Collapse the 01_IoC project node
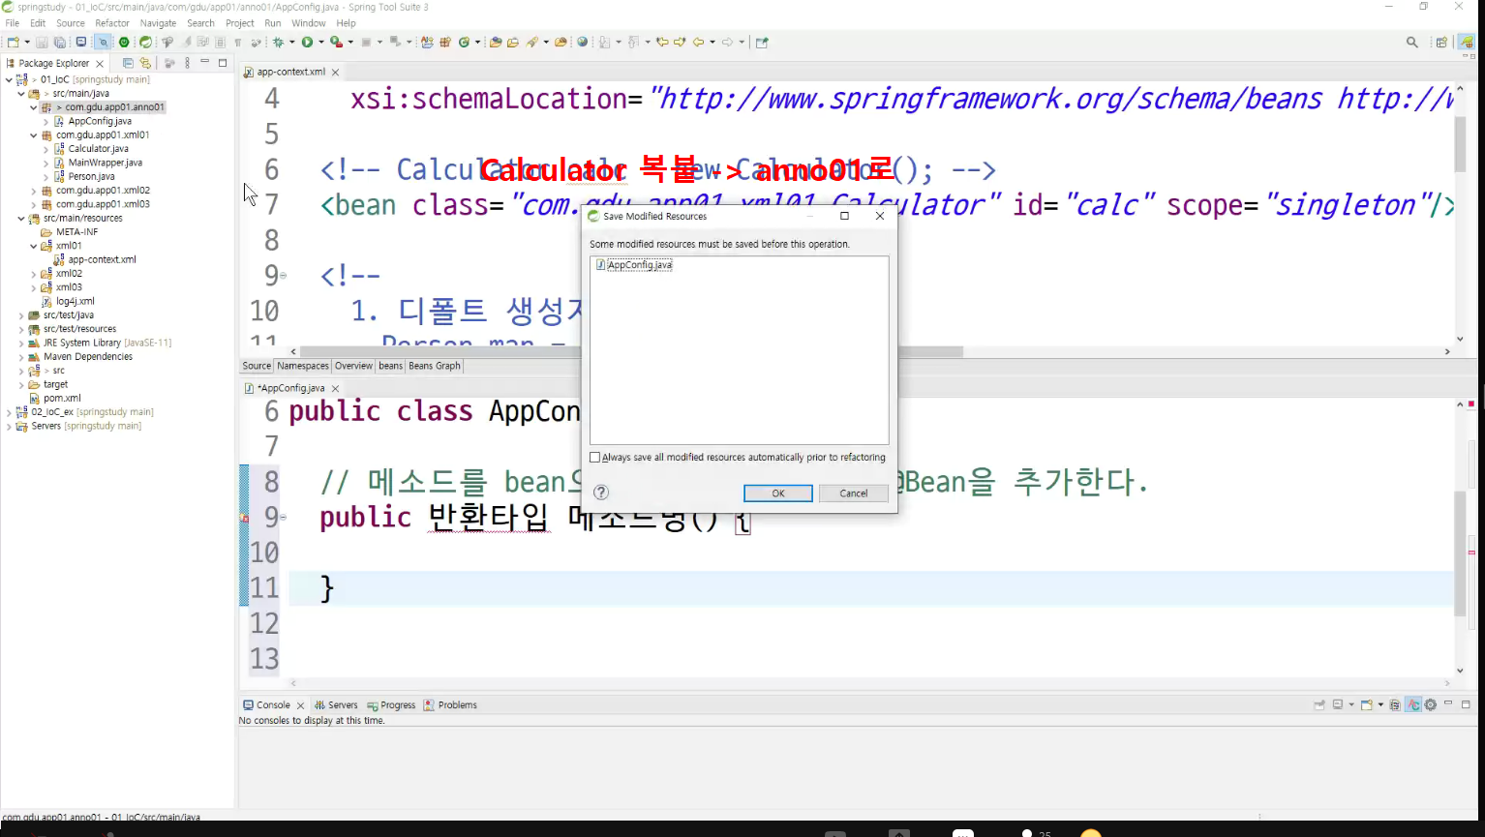The width and height of the screenshot is (1485, 837). pyautogui.click(x=9, y=79)
